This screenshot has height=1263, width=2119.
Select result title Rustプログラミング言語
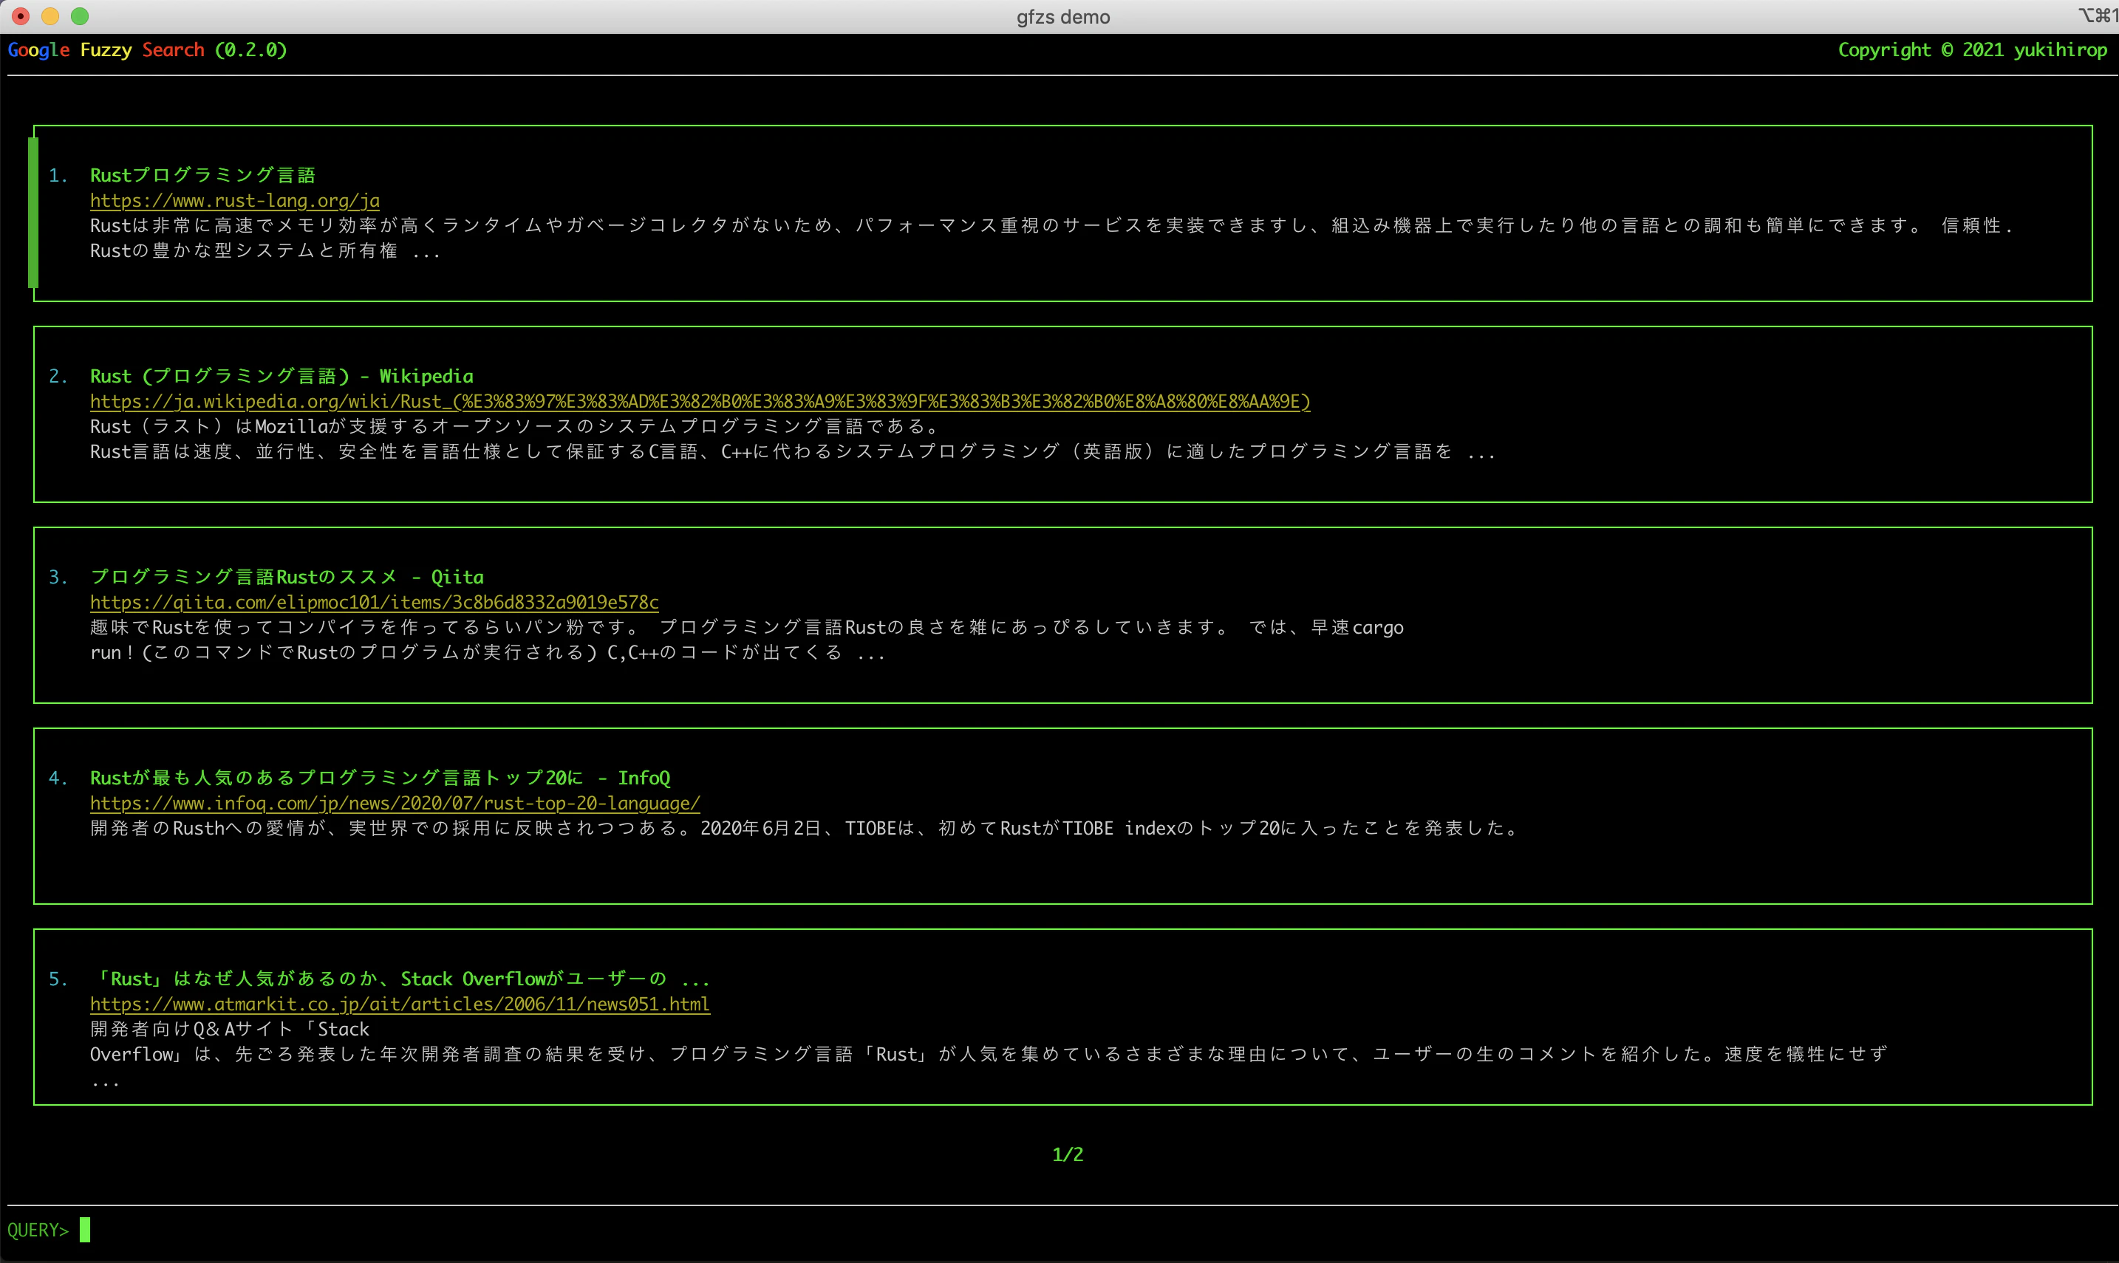pyautogui.click(x=202, y=175)
